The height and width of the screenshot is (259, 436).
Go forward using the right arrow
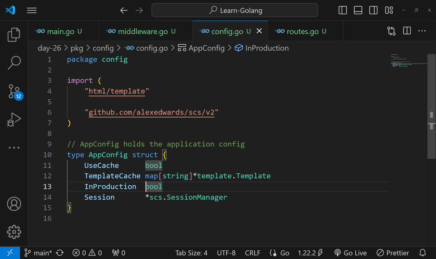point(139,11)
